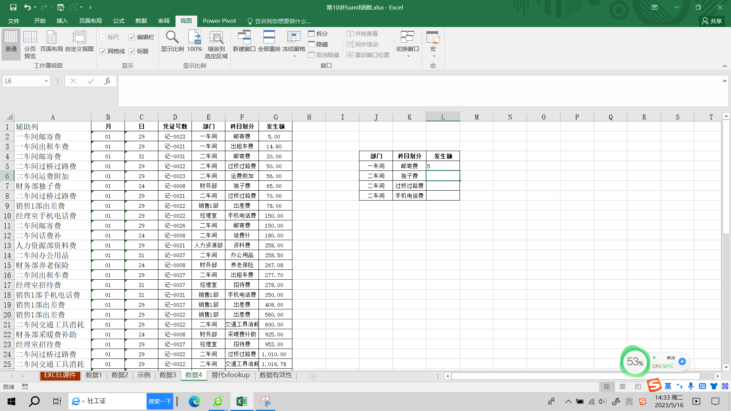The image size is (731, 411).
Task: Open Customize Quick Access Toolbar dropdown
Action: click(90, 7)
